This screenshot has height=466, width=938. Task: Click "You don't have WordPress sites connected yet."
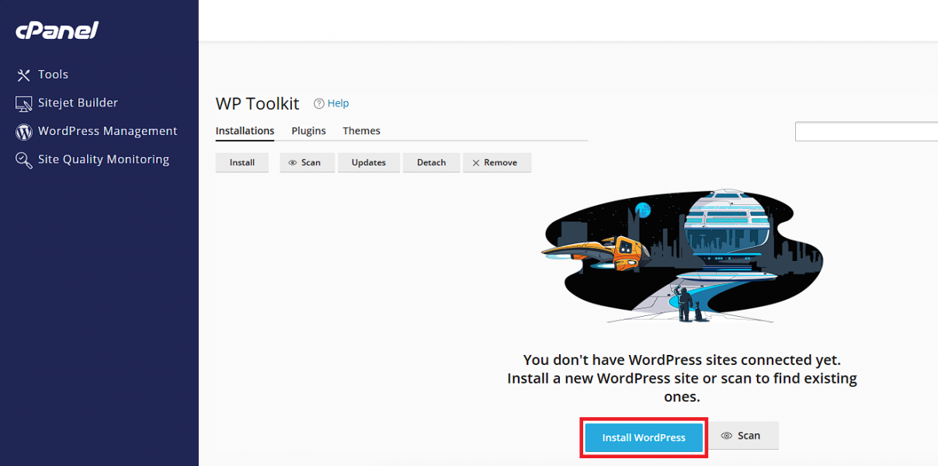pos(682,360)
